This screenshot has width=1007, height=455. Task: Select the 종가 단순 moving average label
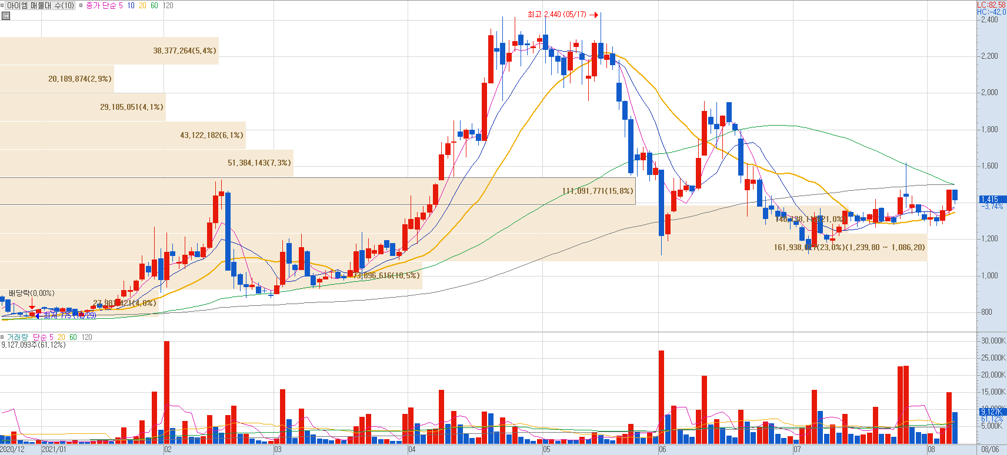101,5
